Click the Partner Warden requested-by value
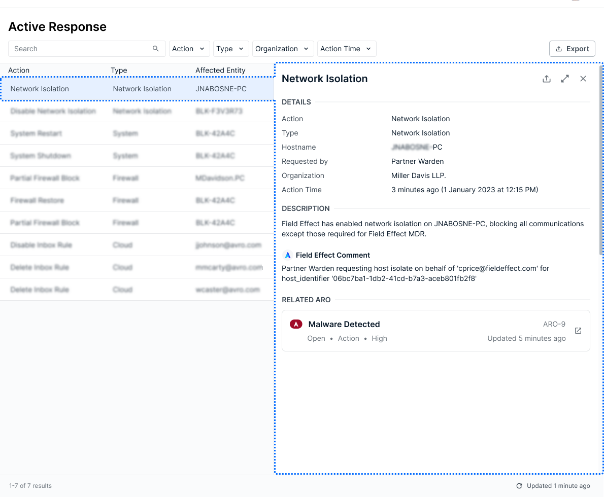Screen dimensions: 604x497 click(x=417, y=161)
